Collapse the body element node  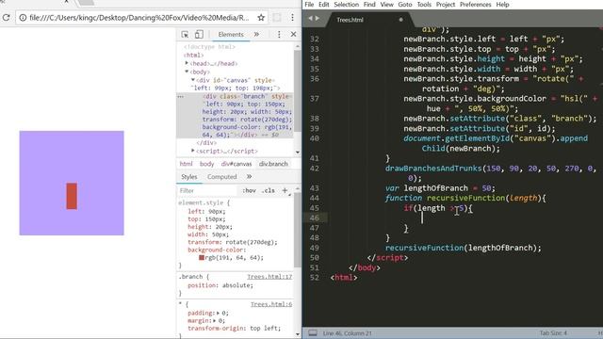point(187,72)
